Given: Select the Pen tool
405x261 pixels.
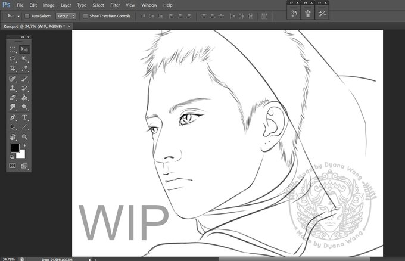Looking at the screenshot, I should [x=13, y=117].
